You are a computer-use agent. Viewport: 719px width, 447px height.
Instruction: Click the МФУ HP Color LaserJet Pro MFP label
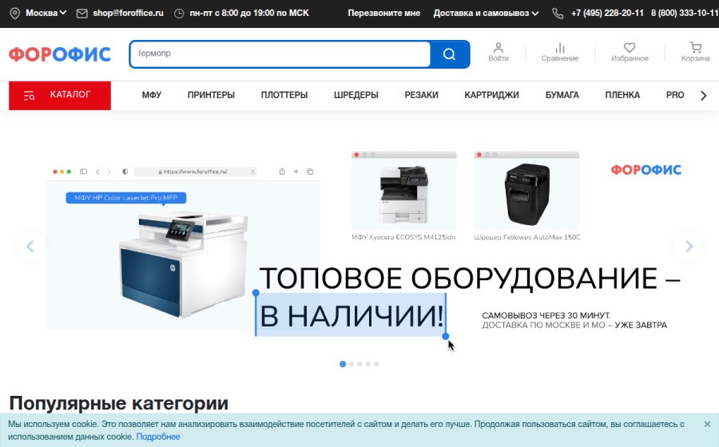pos(126,198)
